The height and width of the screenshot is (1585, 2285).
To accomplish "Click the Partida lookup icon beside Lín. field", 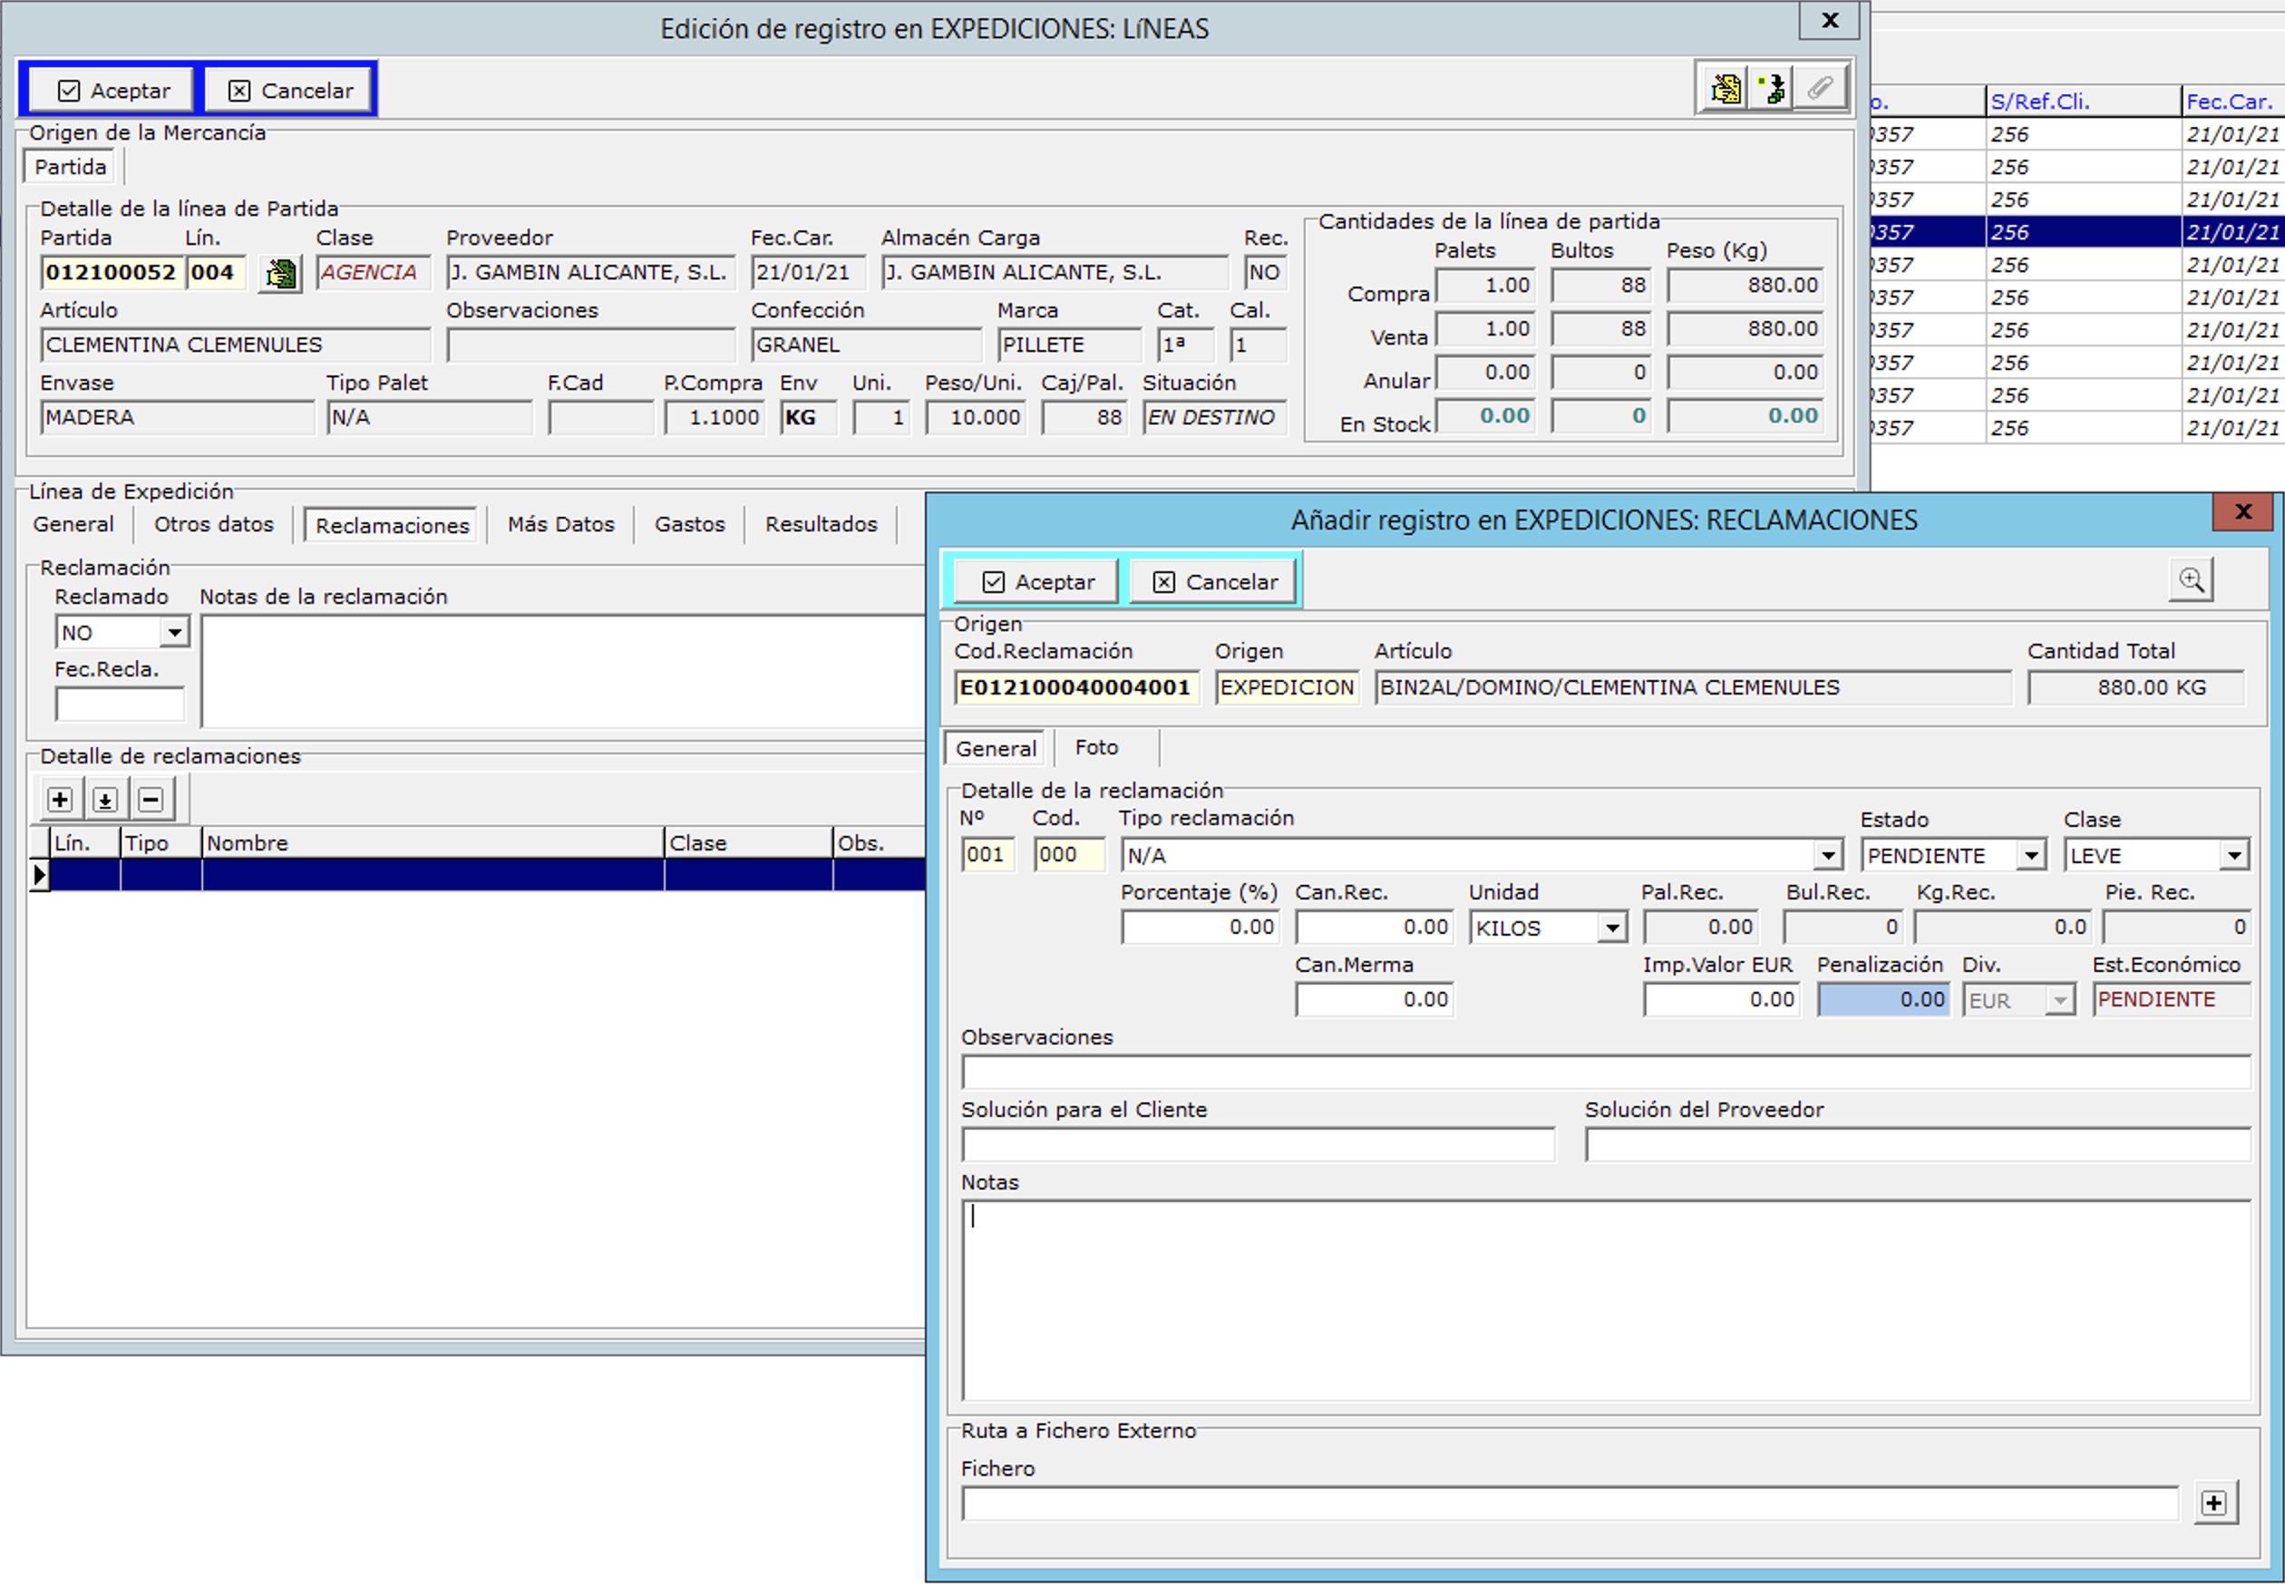I will pos(281,273).
